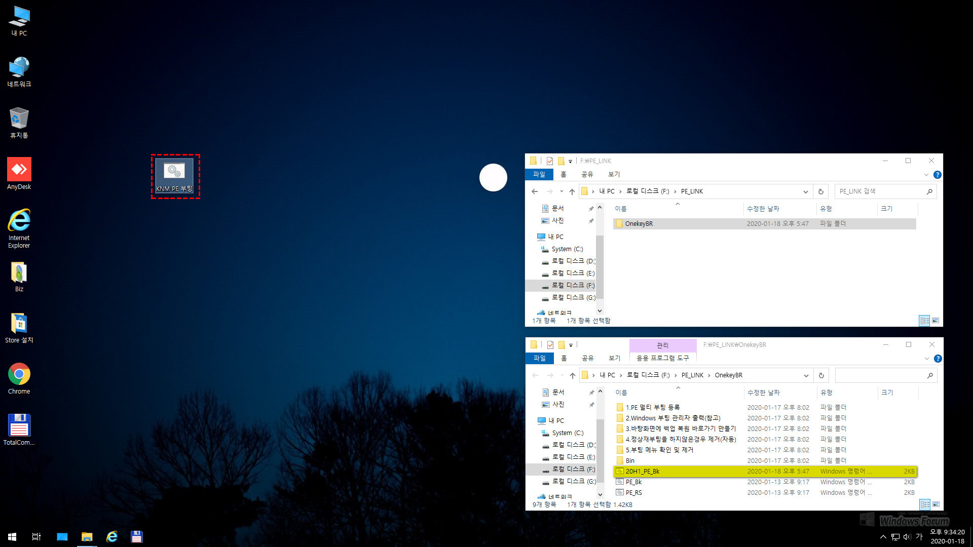
Task: Sort by 크기 column in OnekeyBR window
Action: click(897, 393)
